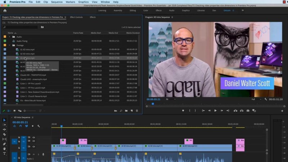Image resolution: width=288 pixels, height=162 pixels.
Task: Select the Selection arrow tool
Action: (x=4, y=120)
